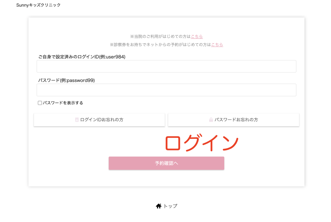Follow こちら link for first-time online booking

tap(217, 45)
